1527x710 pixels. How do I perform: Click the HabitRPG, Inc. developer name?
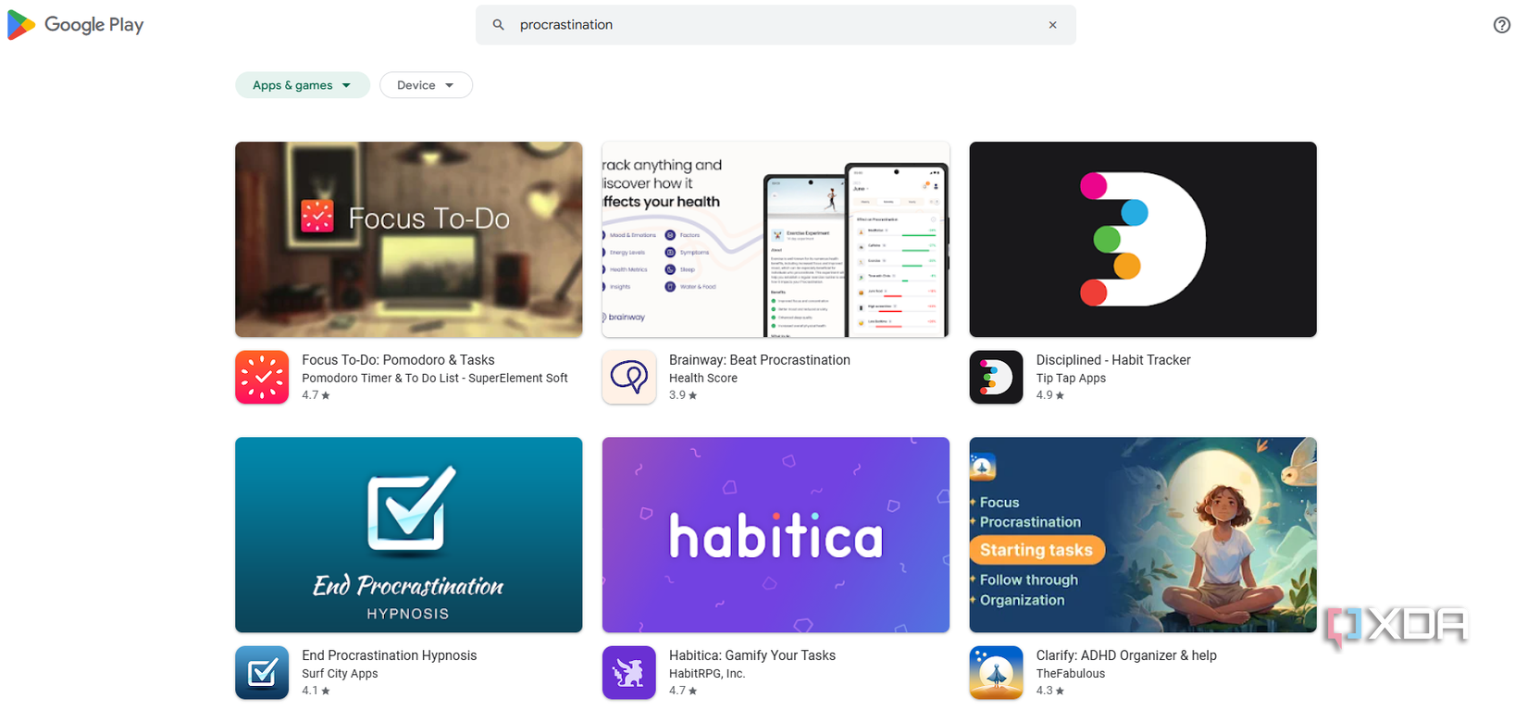click(x=707, y=674)
